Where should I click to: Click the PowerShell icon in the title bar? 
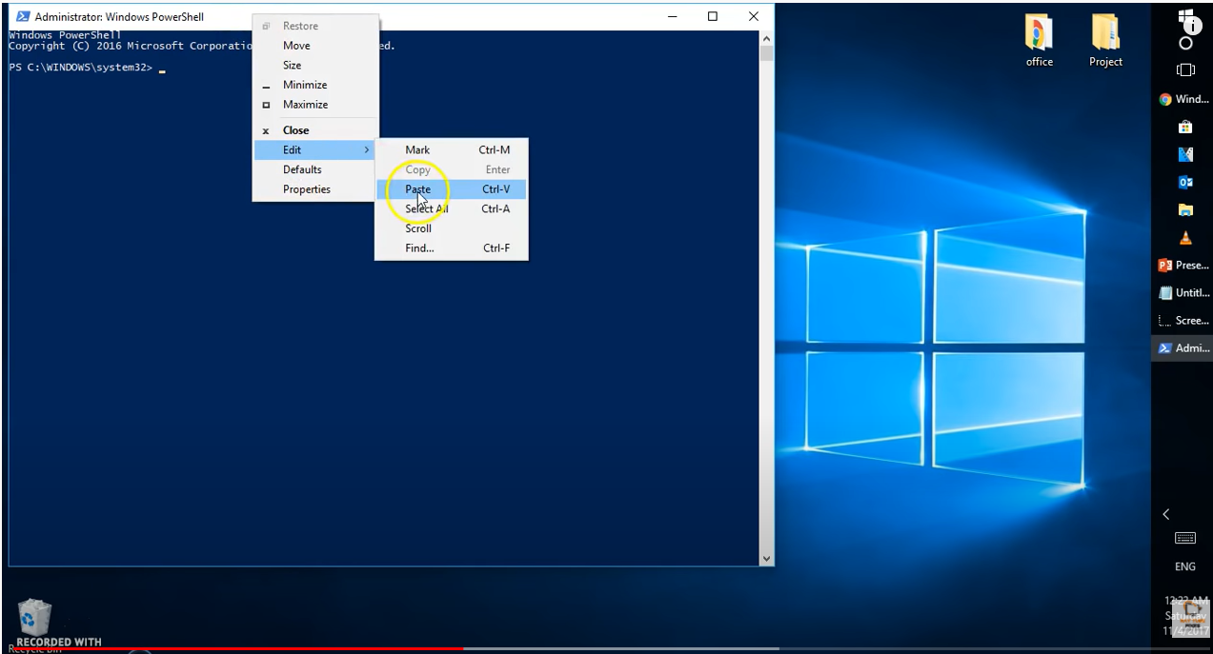click(x=22, y=16)
